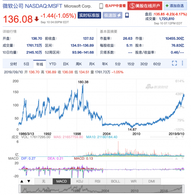Click the MACD: 0.13 label

(x=83, y=158)
